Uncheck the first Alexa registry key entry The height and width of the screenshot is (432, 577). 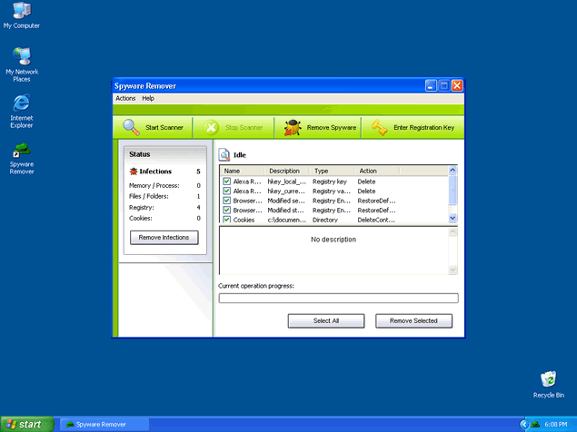(x=227, y=181)
